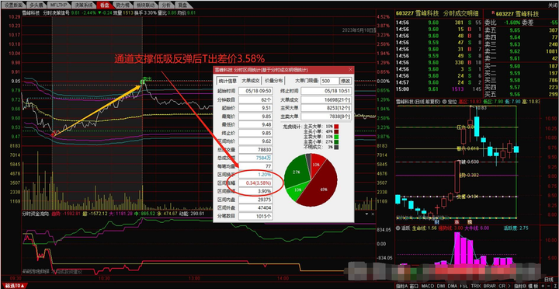Screen dimensions: 559x289
Task: Zoom out chart with the − icon
Action: [548, 286]
